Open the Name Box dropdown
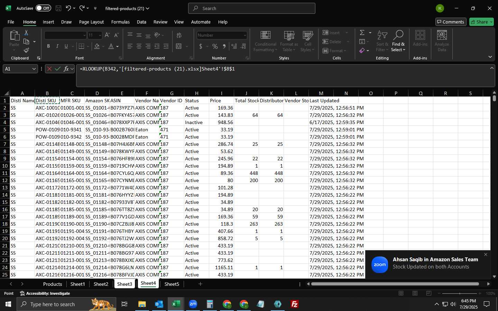This screenshot has height=311, width=498. tap(34, 69)
